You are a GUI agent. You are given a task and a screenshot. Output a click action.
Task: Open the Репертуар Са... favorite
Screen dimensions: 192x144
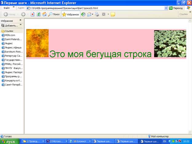12,56
